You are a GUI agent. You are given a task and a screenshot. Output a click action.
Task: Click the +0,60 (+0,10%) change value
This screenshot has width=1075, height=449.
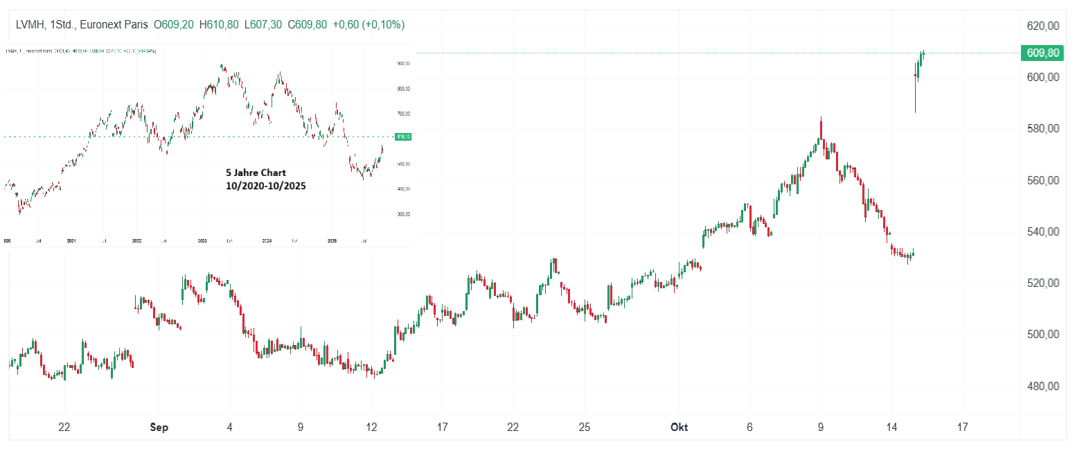(368, 25)
